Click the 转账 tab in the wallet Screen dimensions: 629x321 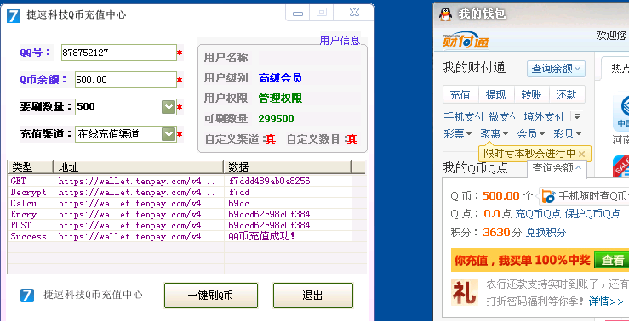pos(531,95)
